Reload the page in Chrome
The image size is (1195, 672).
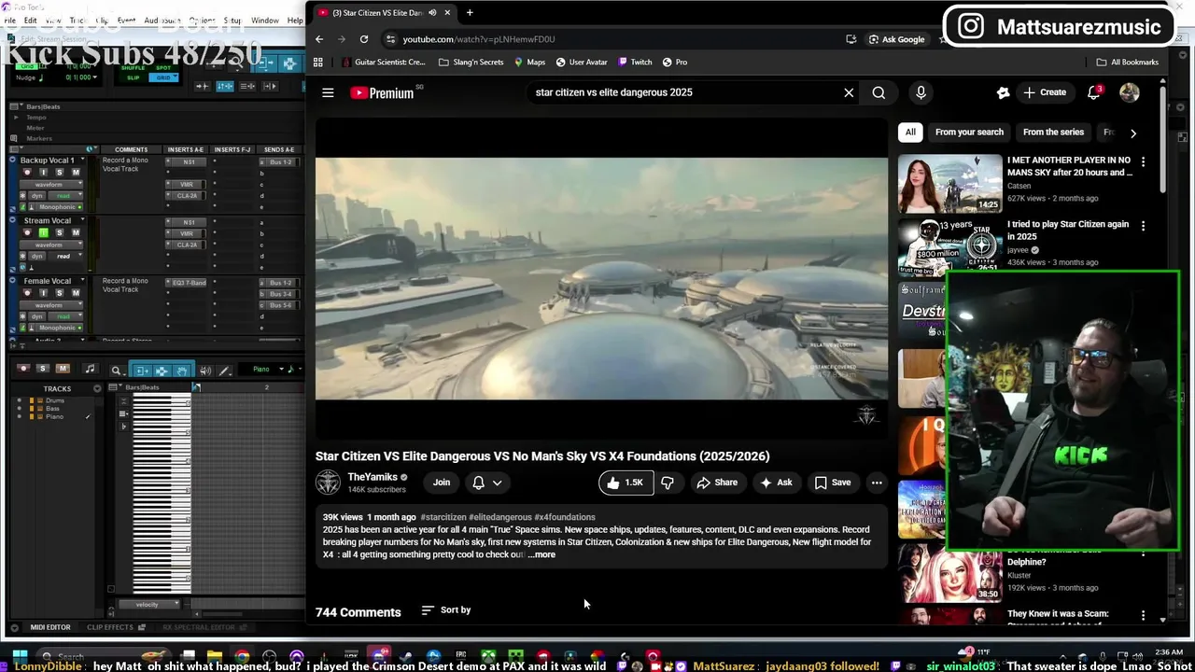click(x=364, y=39)
